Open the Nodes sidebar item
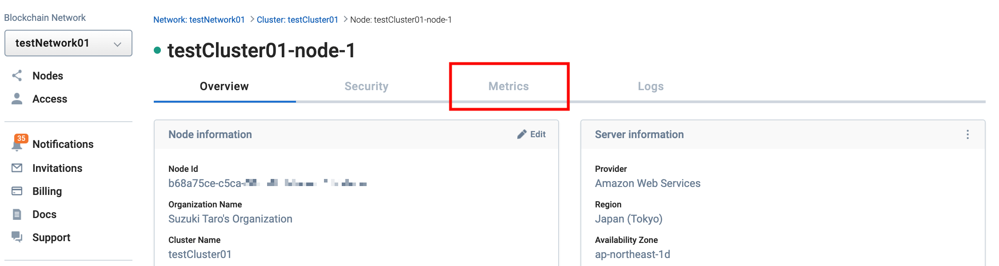 pyautogui.click(x=48, y=76)
